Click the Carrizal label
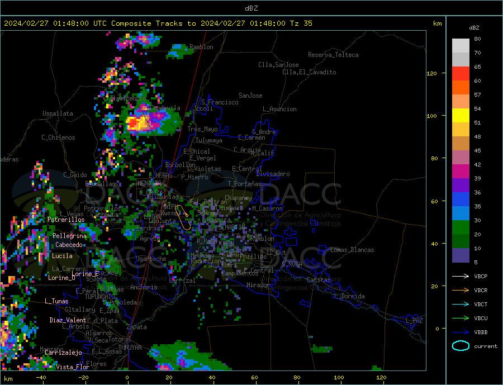The height and width of the screenshot is (385, 503). click(182, 281)
